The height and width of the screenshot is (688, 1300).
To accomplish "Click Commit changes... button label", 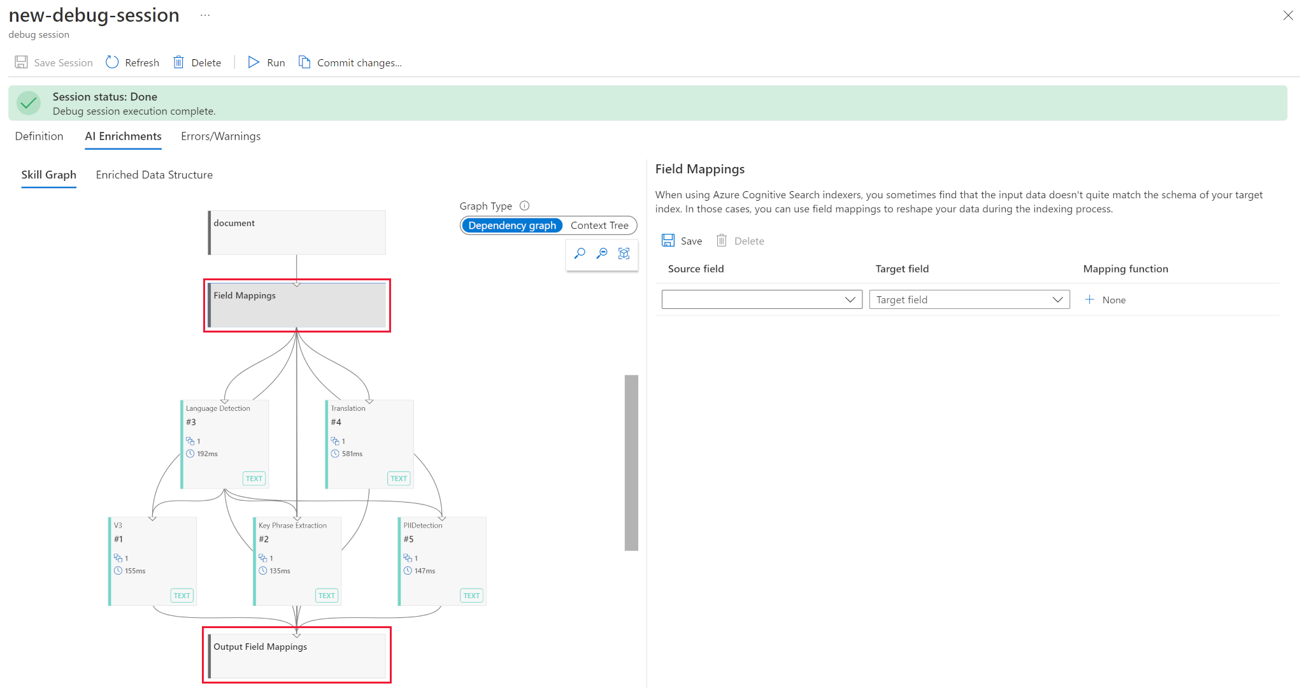I will (x=359, y=62).
